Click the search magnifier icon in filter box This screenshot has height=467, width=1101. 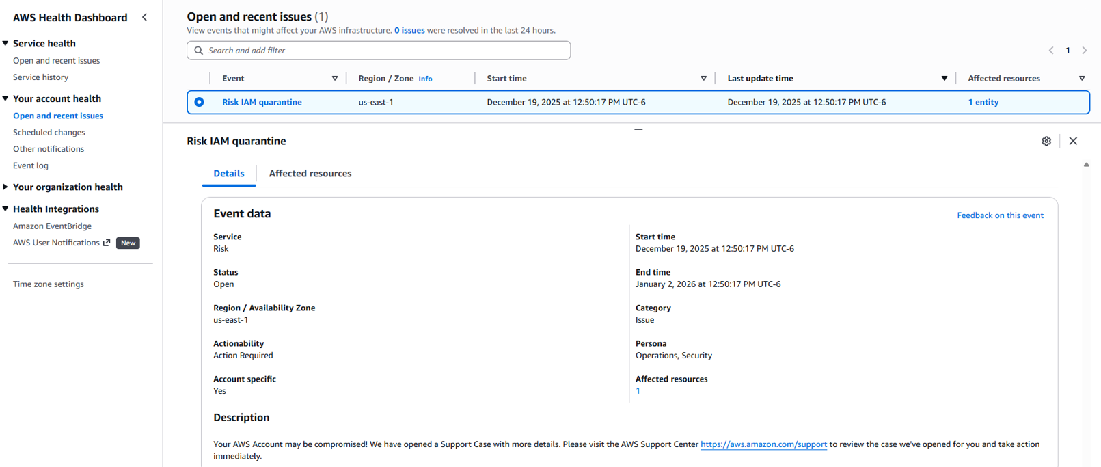198,51
